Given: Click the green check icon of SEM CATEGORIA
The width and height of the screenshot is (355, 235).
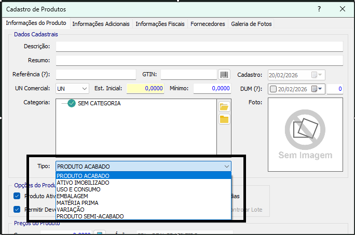Looking at the screenshot, I should point(72,103).
